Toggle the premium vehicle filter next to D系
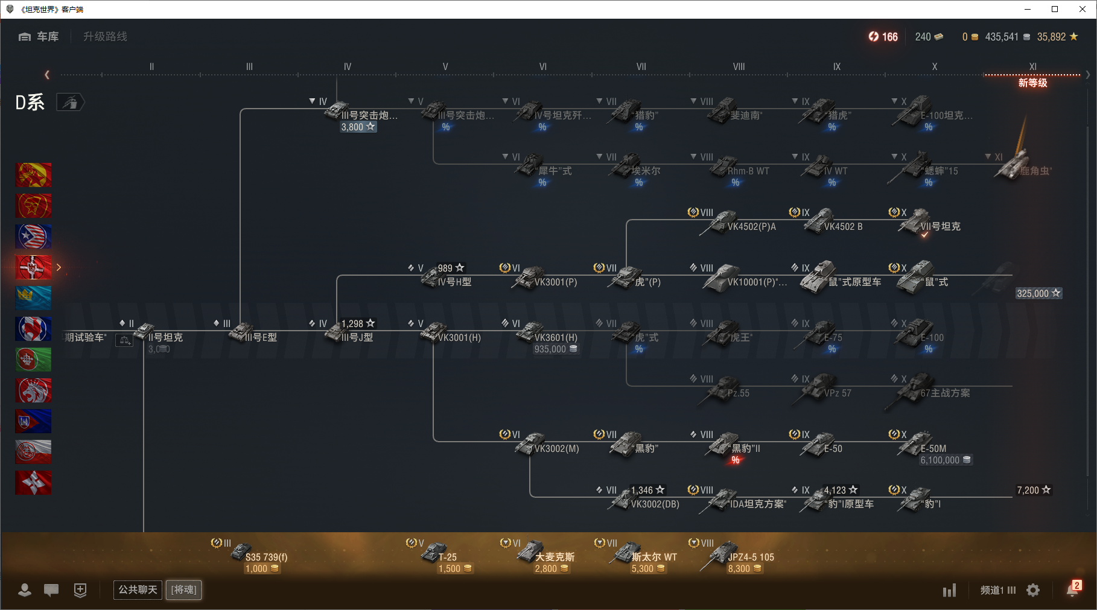Screen dimensions: 1097x610 70,103
